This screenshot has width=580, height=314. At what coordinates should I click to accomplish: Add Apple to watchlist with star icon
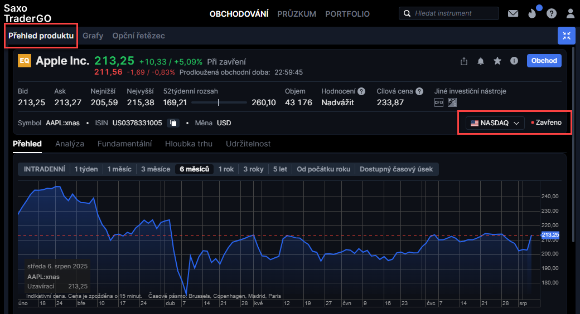[x=497, y=61]
